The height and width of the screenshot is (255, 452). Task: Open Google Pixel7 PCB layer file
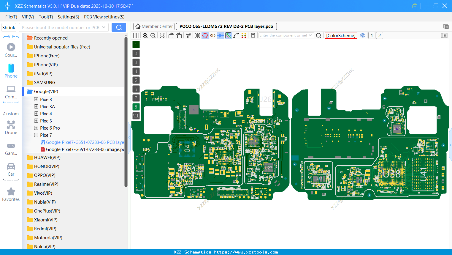click(82, 142)
